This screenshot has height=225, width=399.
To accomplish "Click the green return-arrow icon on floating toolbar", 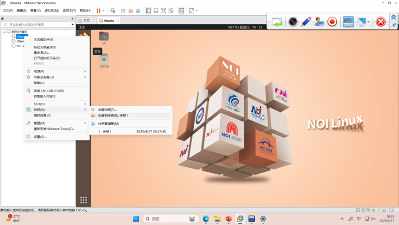I will click(277, 22).
